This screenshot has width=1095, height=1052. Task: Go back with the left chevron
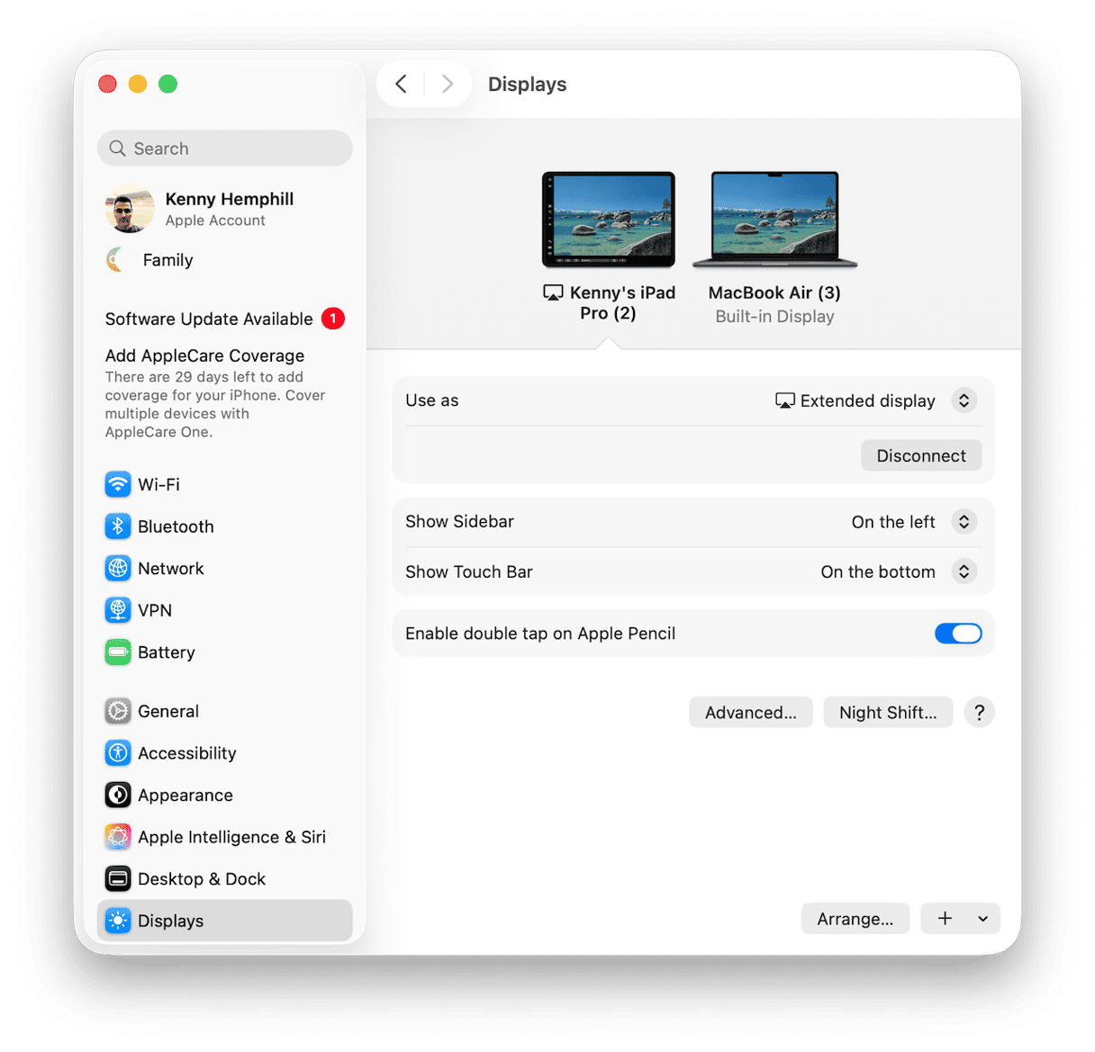click(x=402, y=84)
